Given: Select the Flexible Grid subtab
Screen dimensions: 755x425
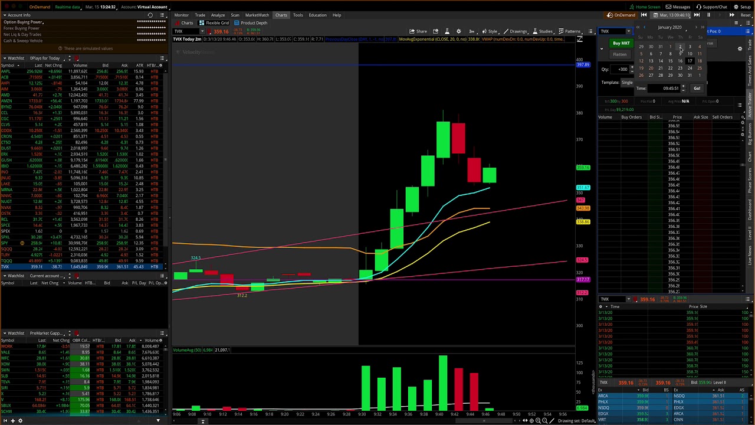Looking at the screenshot, I should [x=214, y=23].
